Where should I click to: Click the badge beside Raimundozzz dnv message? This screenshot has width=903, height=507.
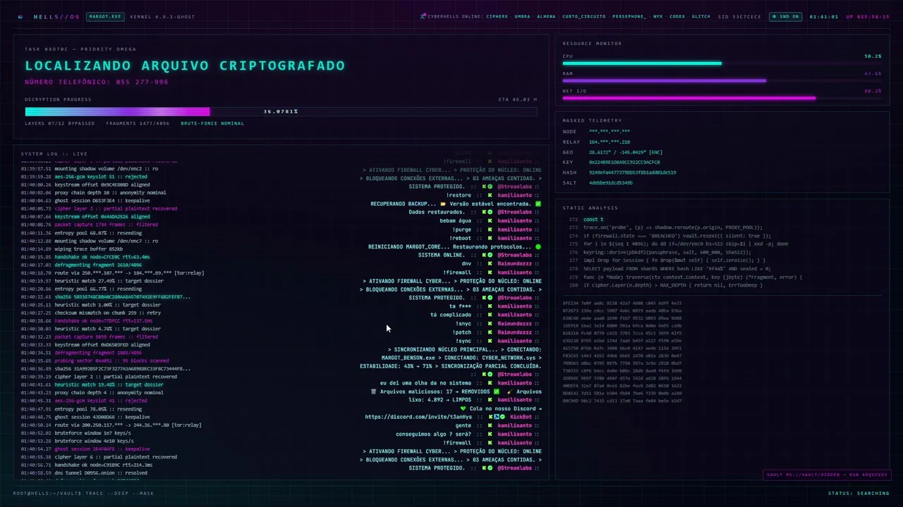490,264
